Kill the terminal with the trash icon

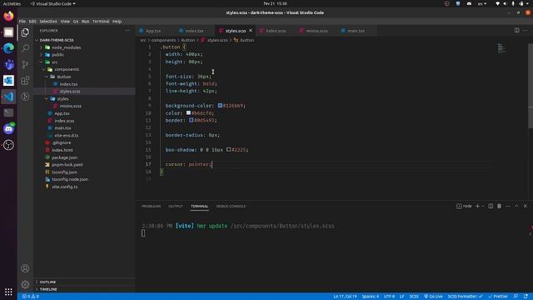click(x=499, y=206)
